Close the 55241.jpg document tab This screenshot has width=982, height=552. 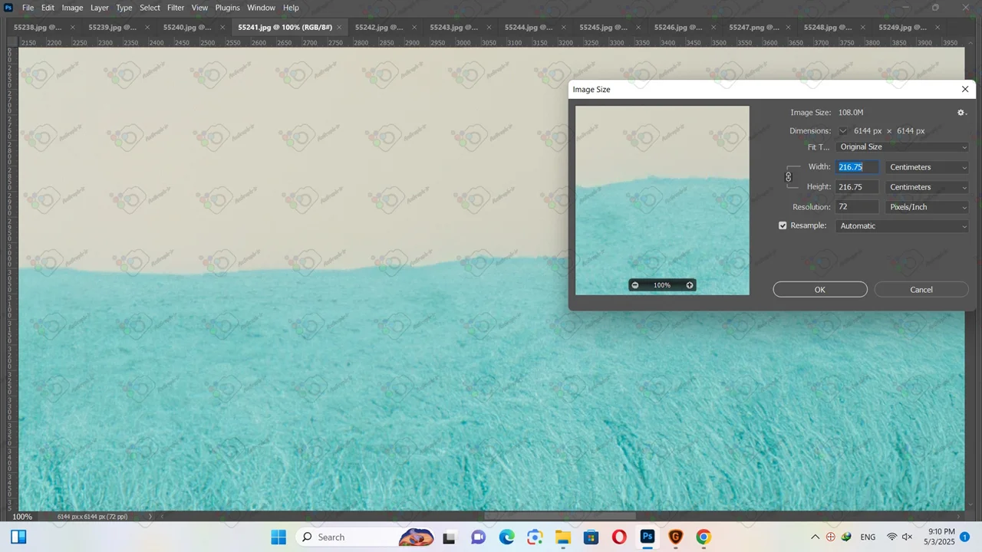coord(340,28)
